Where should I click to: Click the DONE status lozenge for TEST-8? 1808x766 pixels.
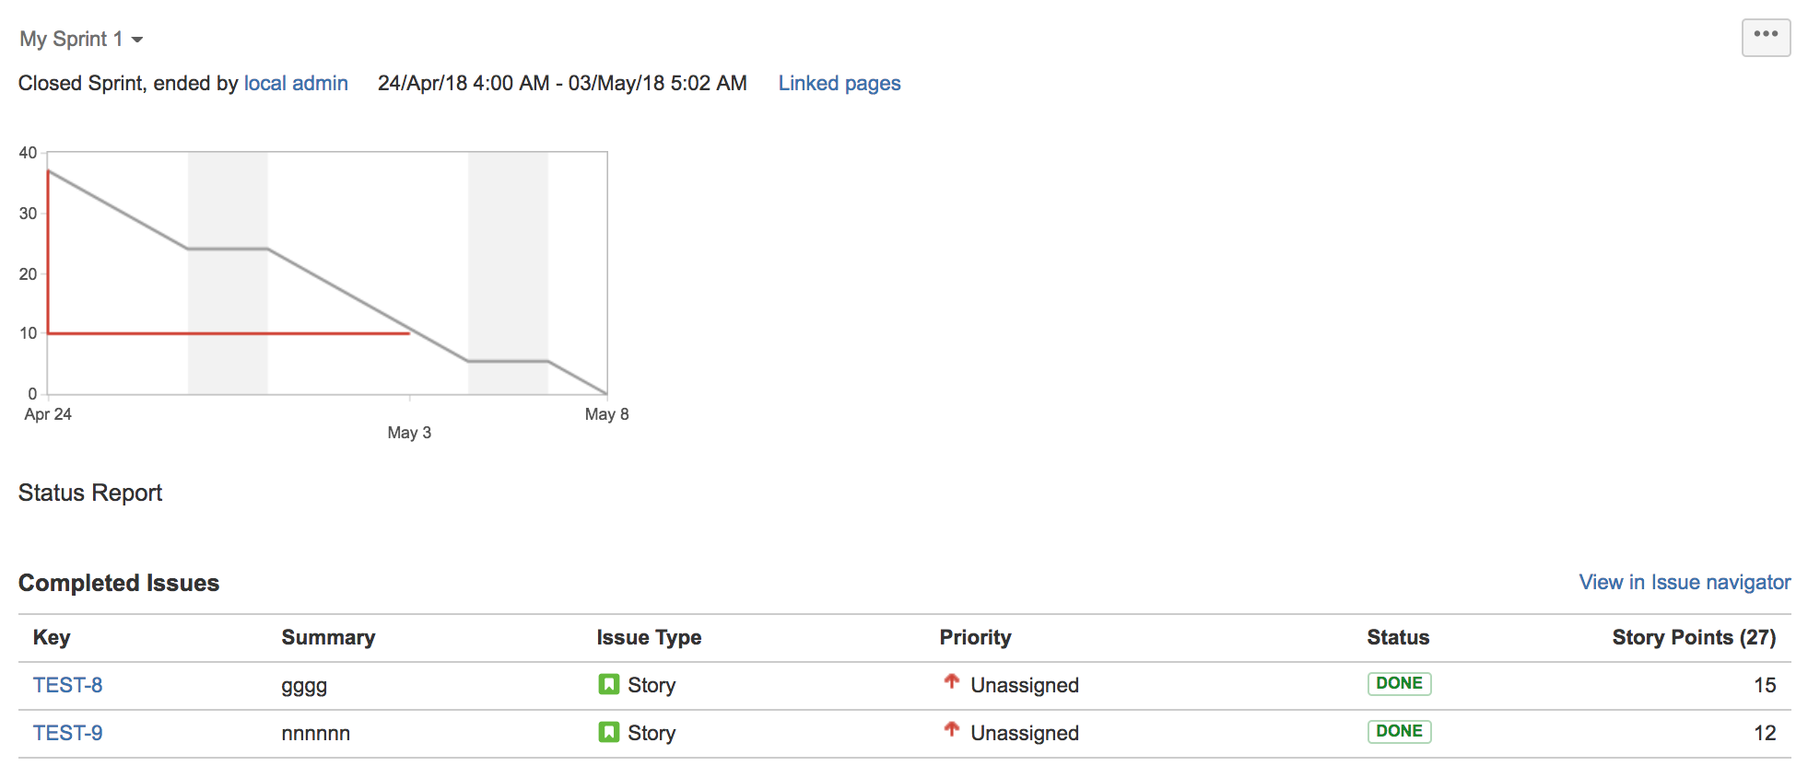pos(1398,683)
